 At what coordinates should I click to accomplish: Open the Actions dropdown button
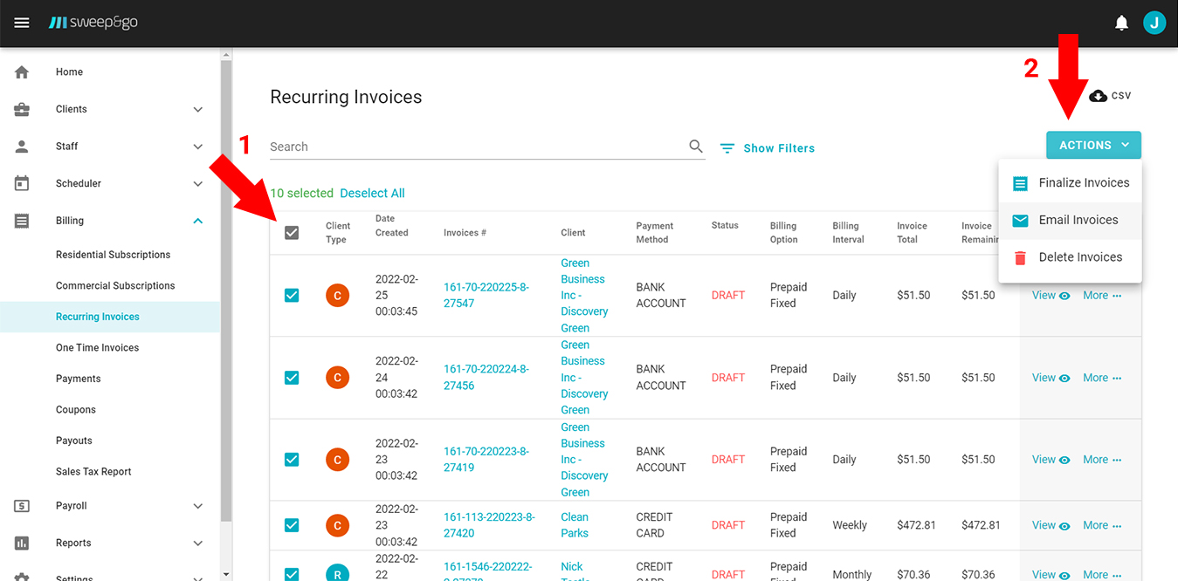[1092, 146]
